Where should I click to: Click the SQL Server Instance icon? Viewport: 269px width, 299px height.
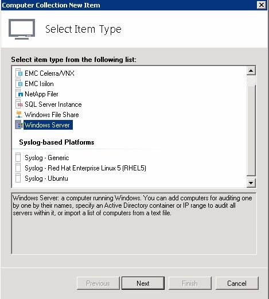(x=19, y=104)
